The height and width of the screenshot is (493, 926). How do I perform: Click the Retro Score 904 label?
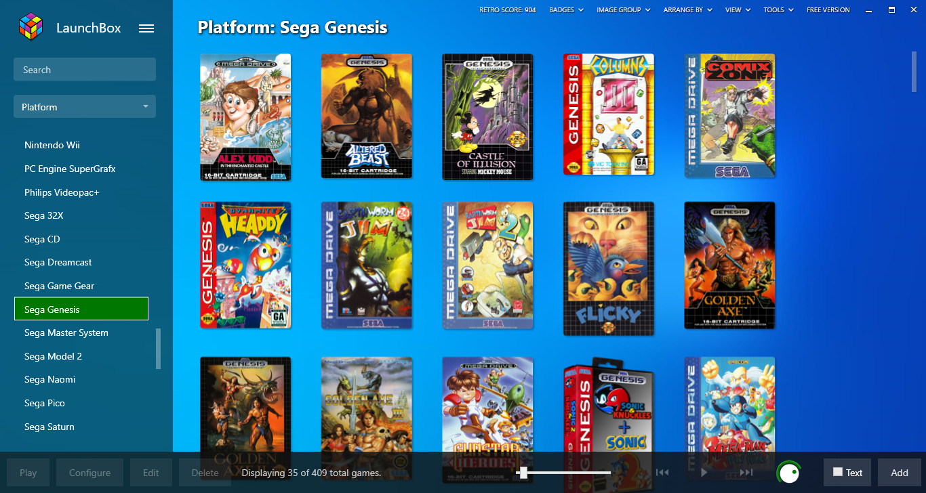pyautogui.click(x=508, y=10)
